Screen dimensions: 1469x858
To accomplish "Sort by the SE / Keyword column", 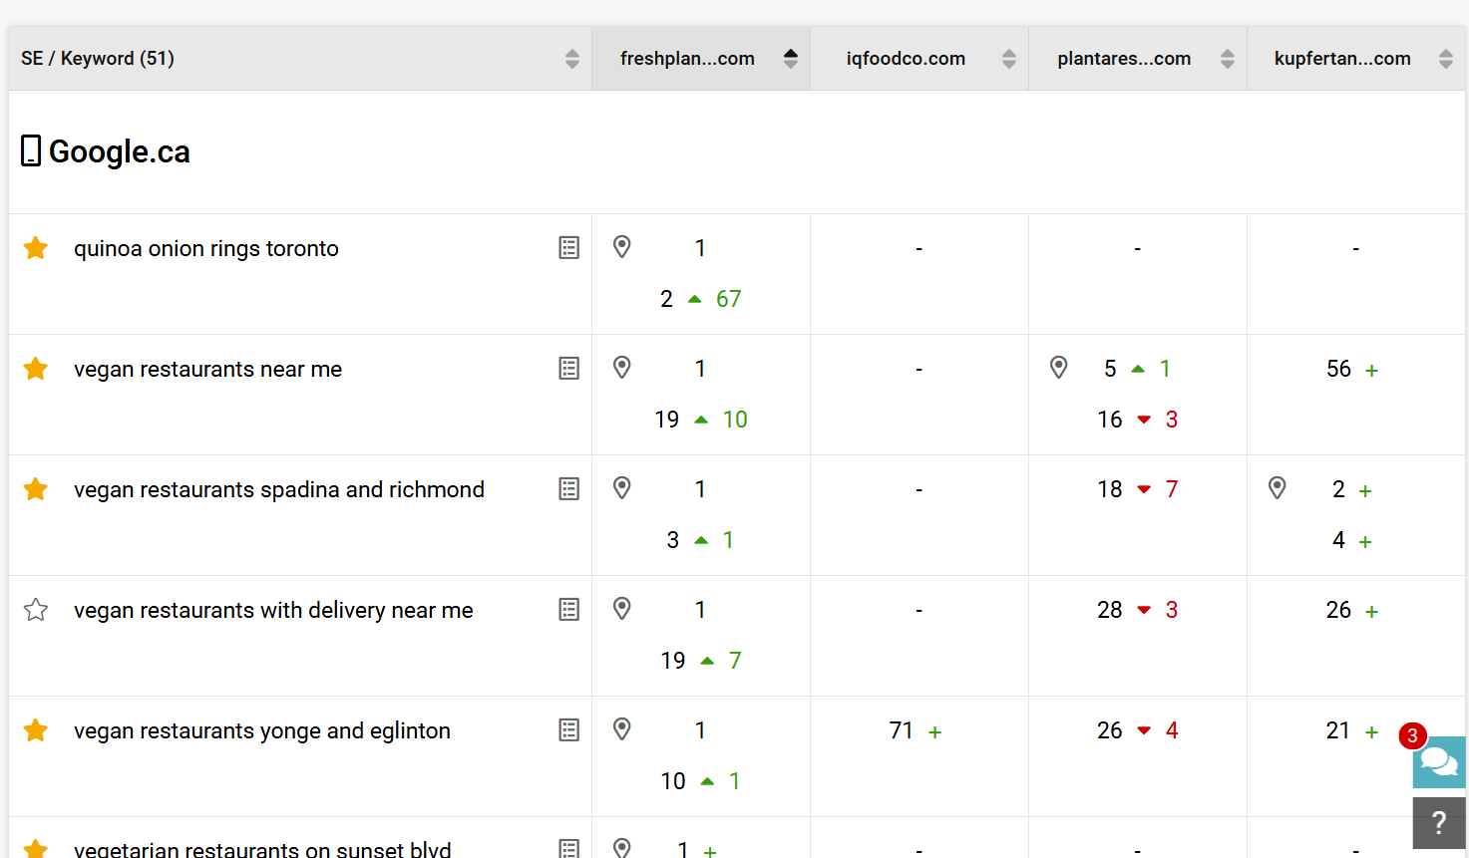I will click(569, 58).
